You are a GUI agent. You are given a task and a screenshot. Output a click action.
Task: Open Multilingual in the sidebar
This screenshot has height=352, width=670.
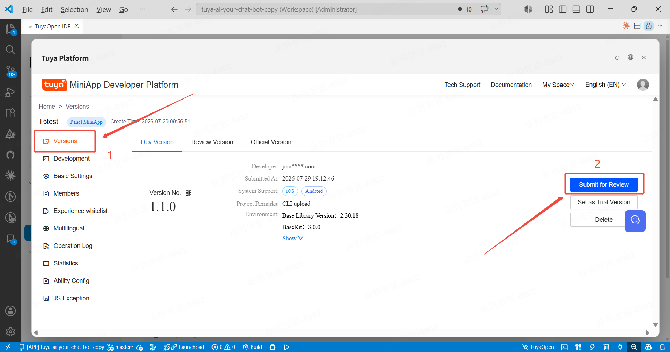point(69,228)
